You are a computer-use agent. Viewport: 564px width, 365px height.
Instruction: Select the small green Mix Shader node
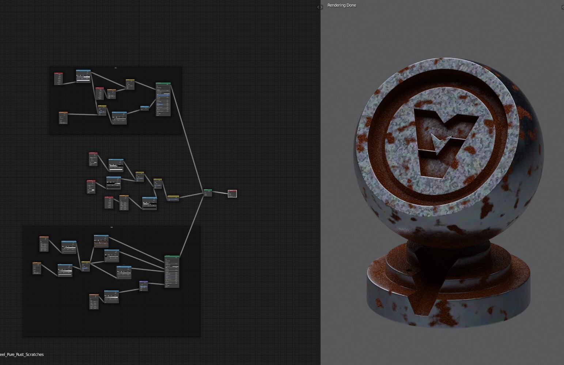(208, 193)
